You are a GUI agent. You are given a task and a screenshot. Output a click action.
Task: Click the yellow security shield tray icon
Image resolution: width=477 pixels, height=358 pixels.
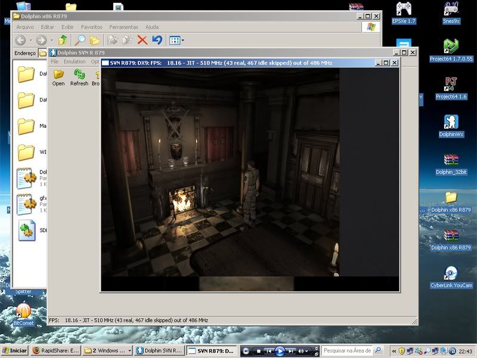pyautogui.click(x=401, y=351)
